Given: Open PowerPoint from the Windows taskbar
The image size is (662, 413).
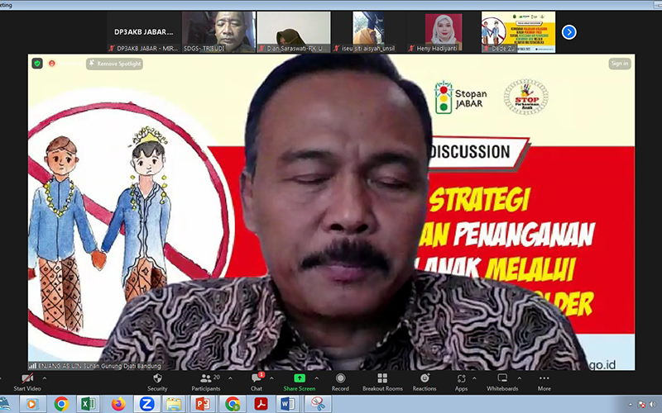Looking at the screenshot, I should [200, 404].
